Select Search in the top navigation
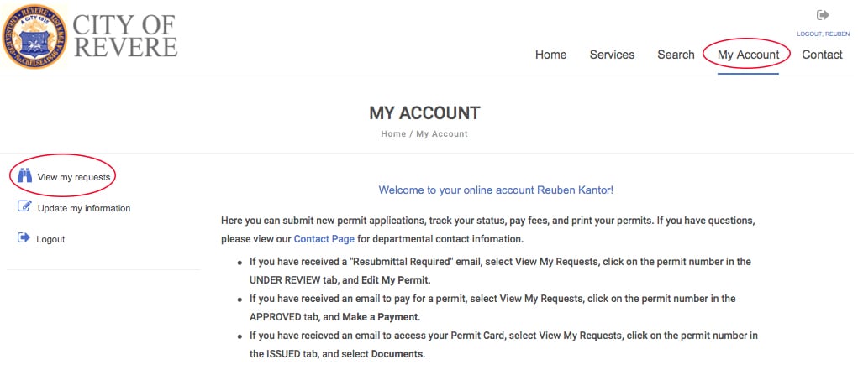858x370 pixels. point(676,55)
